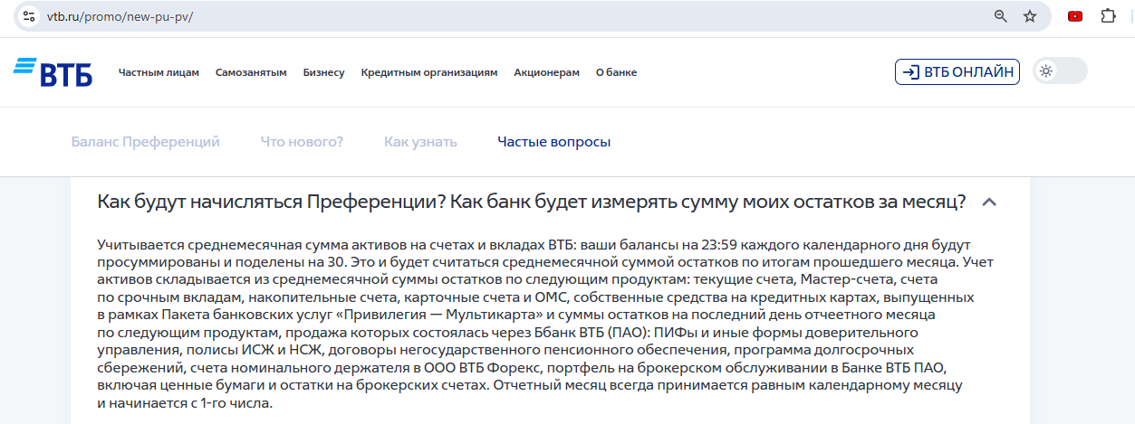
Task: Jump to the Что нового? tab
Action: point(302,142)
